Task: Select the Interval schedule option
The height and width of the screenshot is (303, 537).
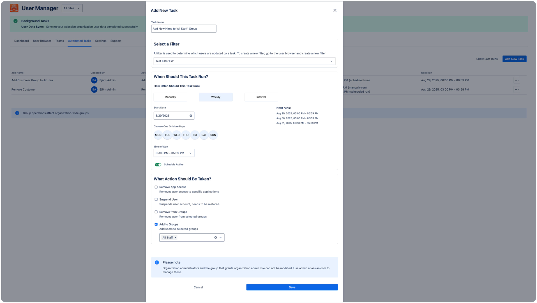Action: tap(261, 97)
